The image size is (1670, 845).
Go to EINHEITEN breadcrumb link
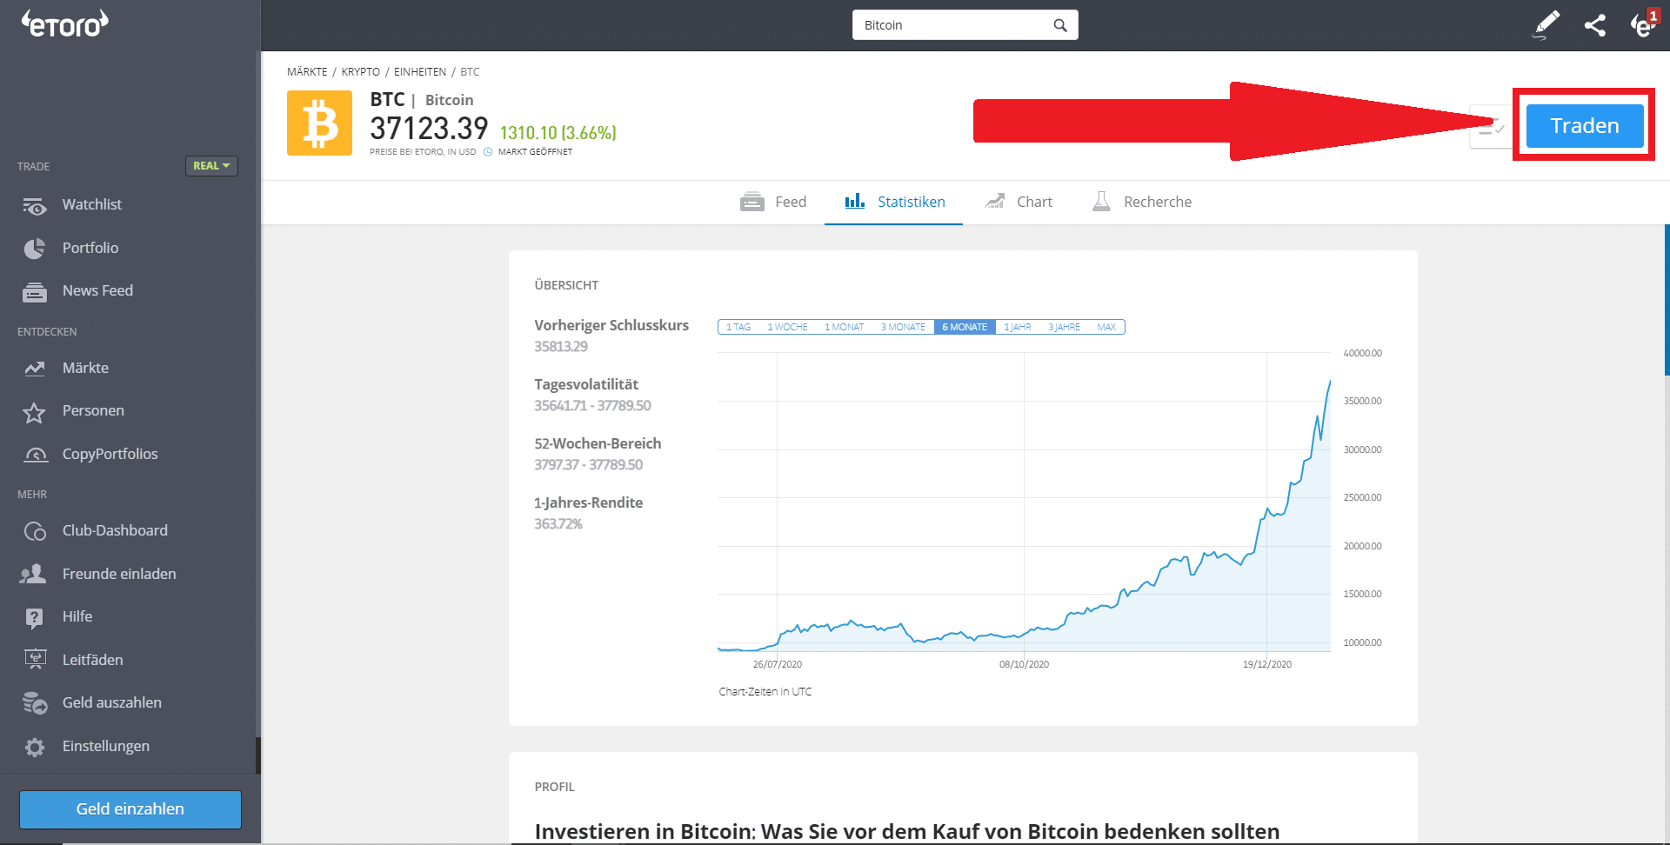(420, 72)
